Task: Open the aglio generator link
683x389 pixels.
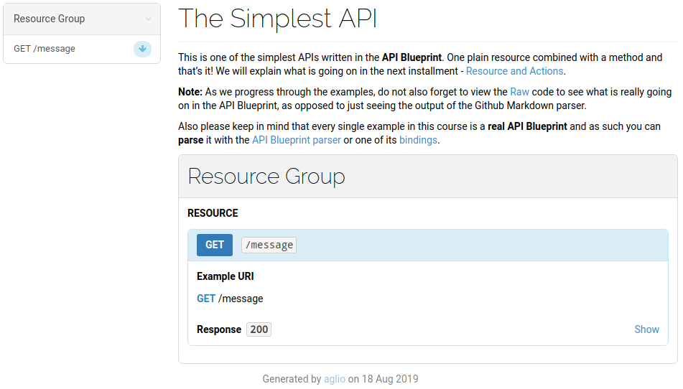Action: click(x=335, y=379)
